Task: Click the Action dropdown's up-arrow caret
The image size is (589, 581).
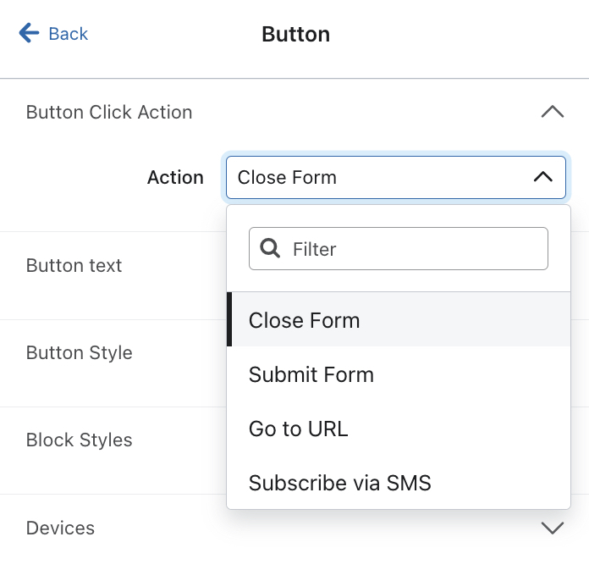Action: 543,177
